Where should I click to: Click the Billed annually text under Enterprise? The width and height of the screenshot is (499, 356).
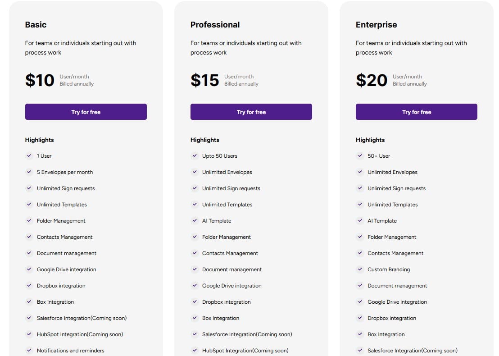coord(409,84)
